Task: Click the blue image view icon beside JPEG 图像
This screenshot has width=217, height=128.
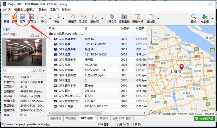Action: click(x=32, y=35)
